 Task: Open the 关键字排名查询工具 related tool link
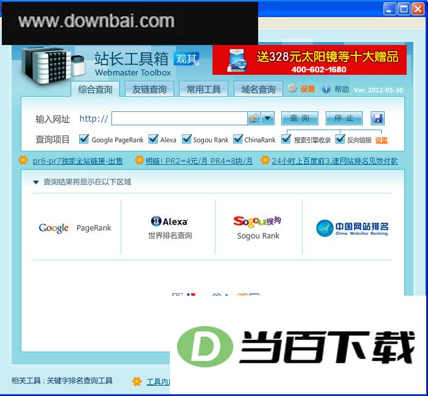pos(79,381)
